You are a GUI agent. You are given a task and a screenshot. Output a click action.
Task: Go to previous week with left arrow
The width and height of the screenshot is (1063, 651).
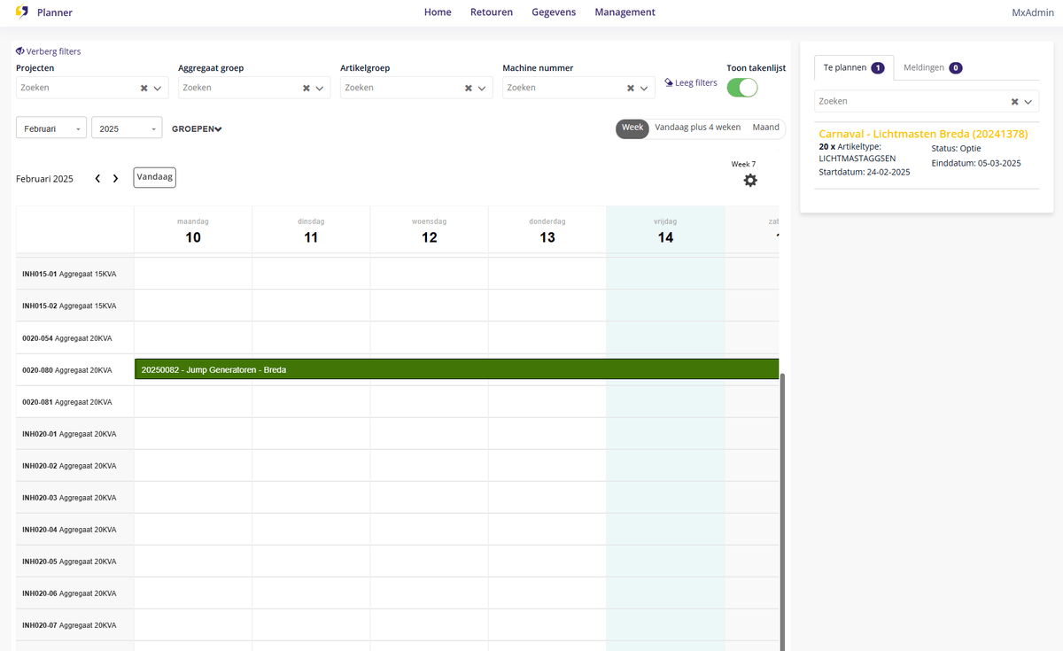(x=97, y=178)
